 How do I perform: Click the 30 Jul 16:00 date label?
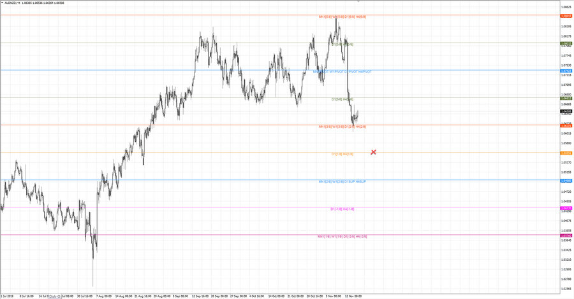tap(85, 296)
